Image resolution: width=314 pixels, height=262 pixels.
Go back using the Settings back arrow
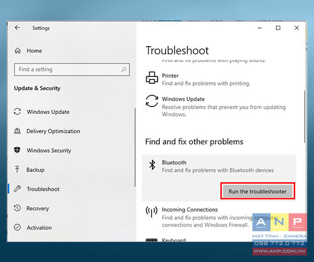coord(18,28)
